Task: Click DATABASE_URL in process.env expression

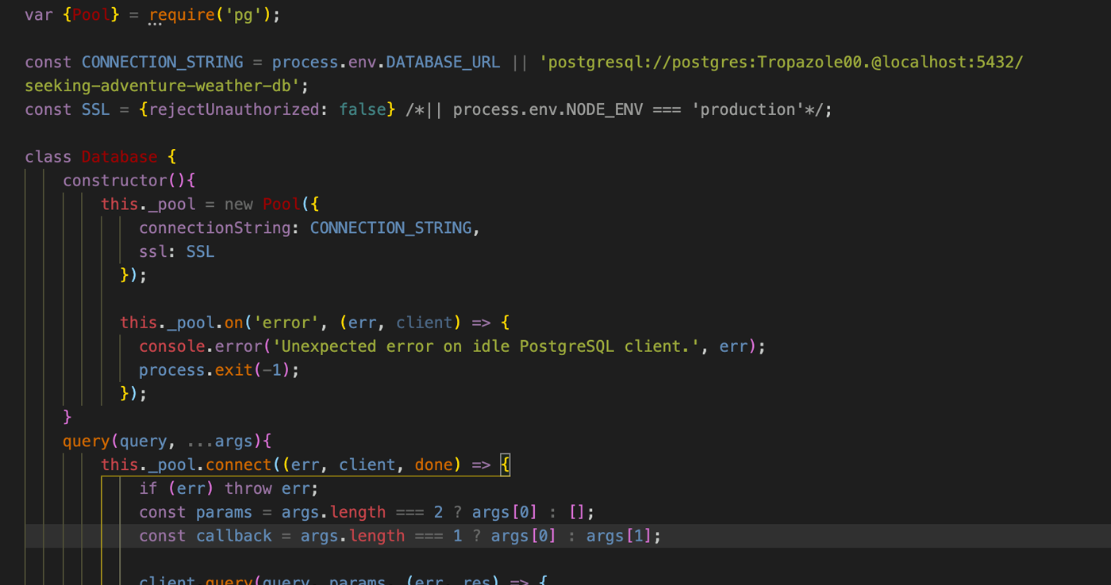Action: point(443,62)
